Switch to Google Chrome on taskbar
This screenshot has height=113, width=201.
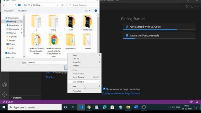pyautogui.click(x=89, y=107)
